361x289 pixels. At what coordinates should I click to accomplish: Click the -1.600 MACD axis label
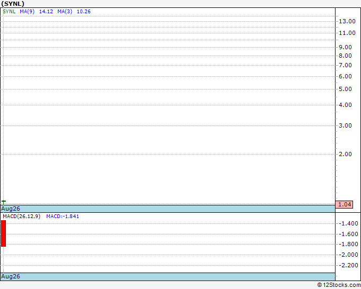[349, 234]
